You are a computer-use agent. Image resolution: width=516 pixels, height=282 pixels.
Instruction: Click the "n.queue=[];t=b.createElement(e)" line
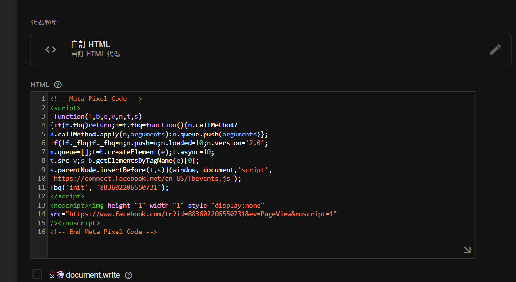[x=132, y=152]
